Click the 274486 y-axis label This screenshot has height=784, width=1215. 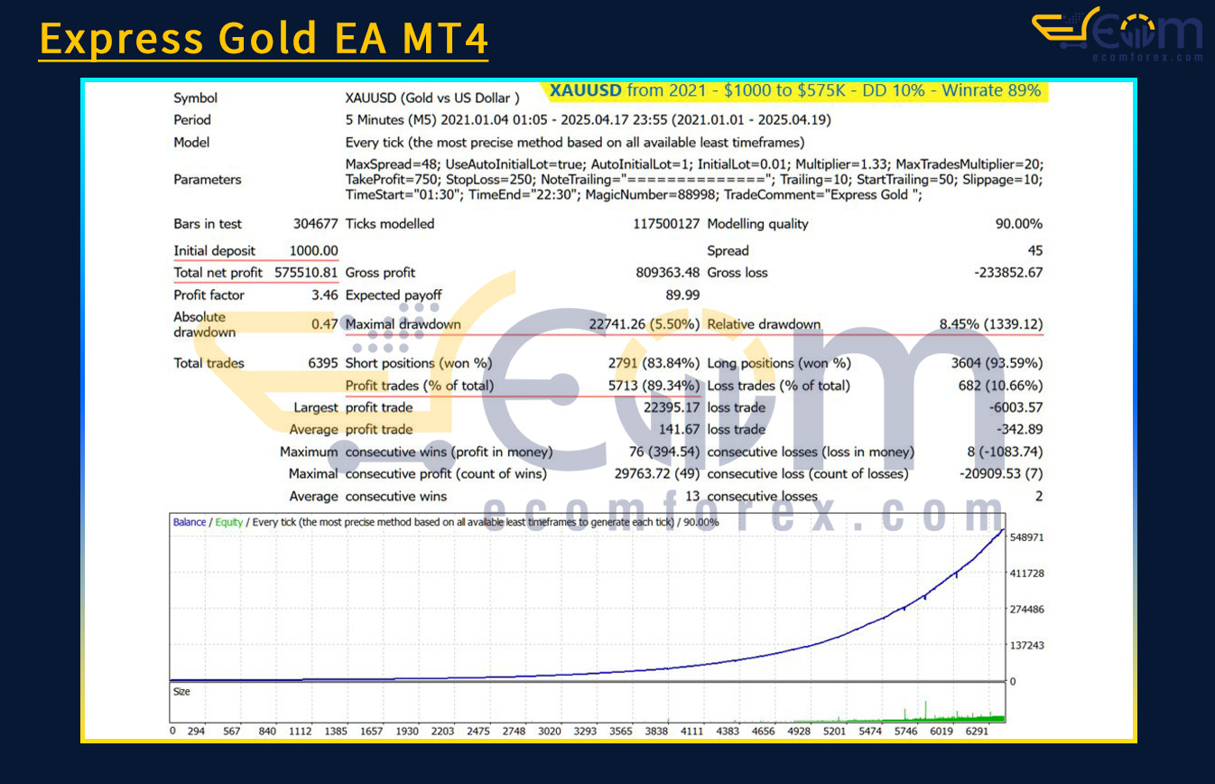[1025, 610]
